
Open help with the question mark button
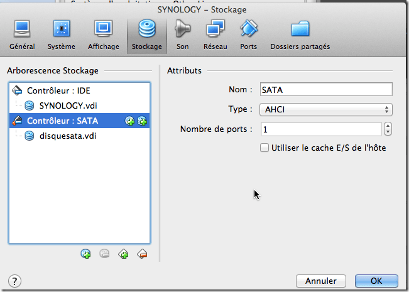click(x=14, y=281)
